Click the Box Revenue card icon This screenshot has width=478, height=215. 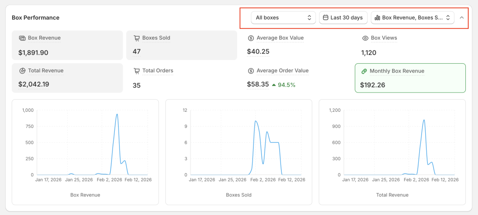[x=22, y=38]
